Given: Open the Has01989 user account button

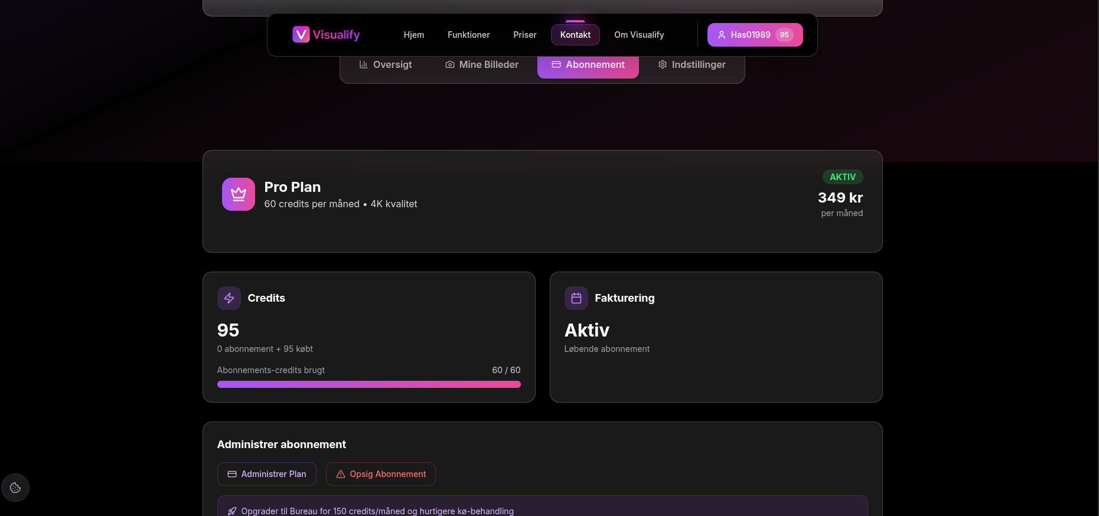Looking at the screenshot, I should click(744, 35).
